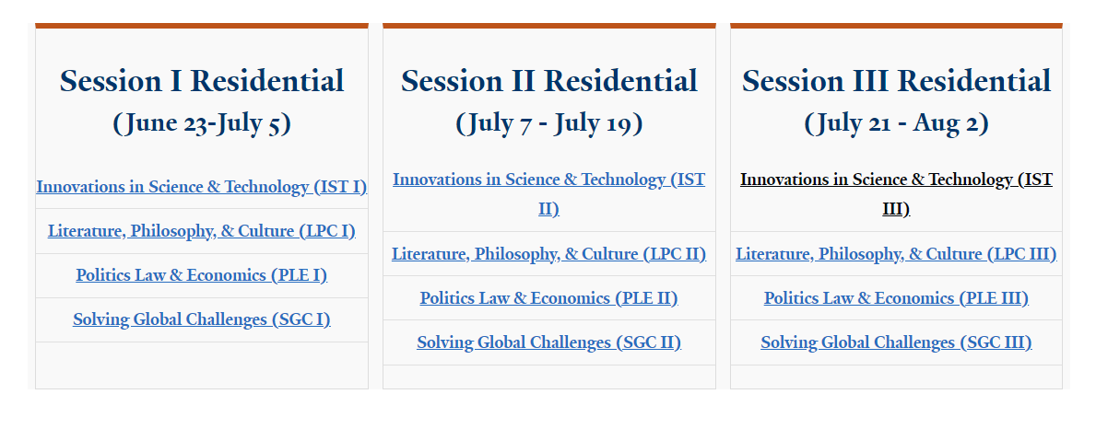This screenshot has height=429, width=1096.
Task: Open Innovations in Science & Technology (IST I) link
Action: 201,187
